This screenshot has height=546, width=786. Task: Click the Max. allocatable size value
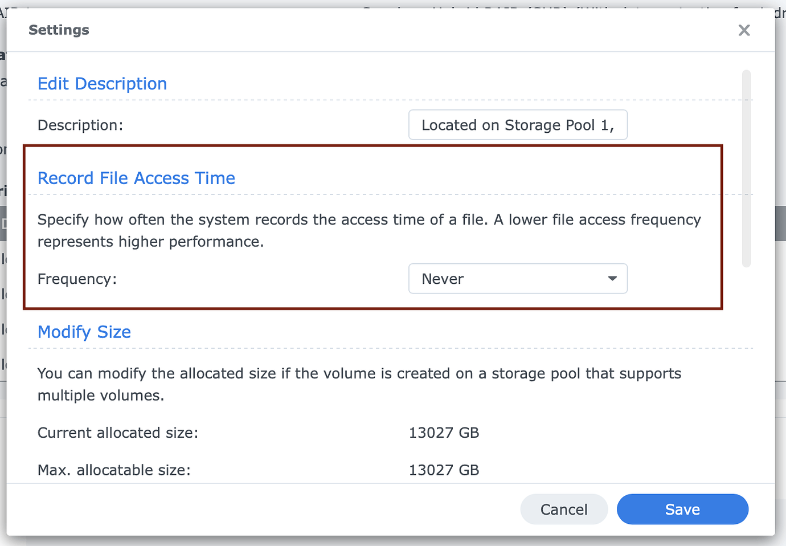444,470
